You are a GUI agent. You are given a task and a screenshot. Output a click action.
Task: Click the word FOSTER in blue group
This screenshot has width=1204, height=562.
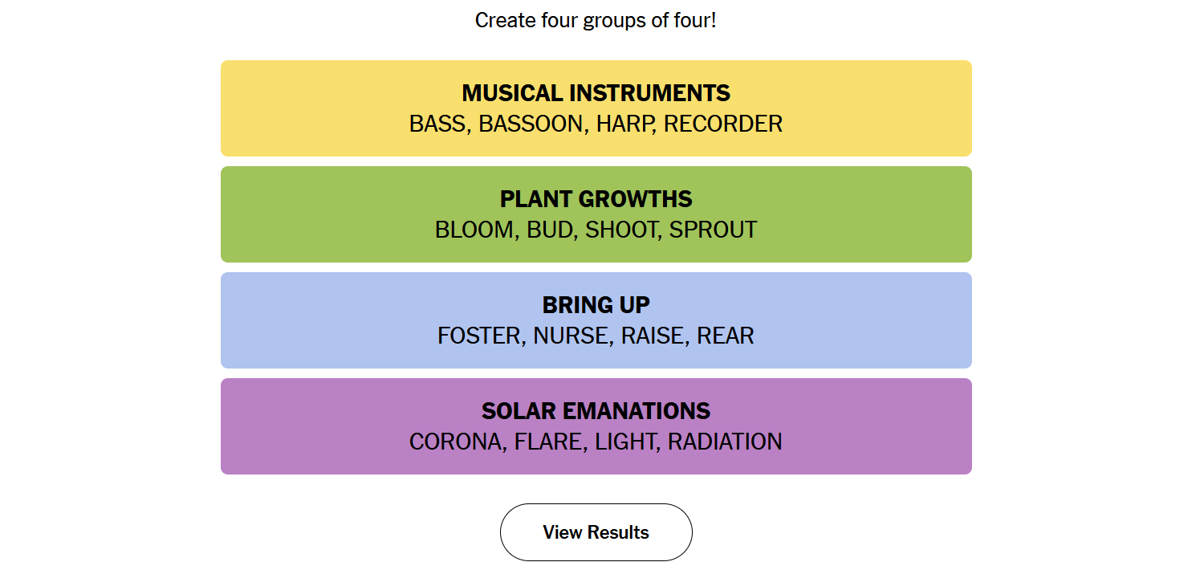(479, 336)
